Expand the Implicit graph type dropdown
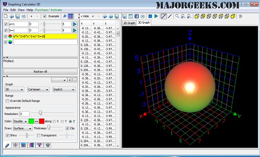The image size is (260, 157). (64, 89)
